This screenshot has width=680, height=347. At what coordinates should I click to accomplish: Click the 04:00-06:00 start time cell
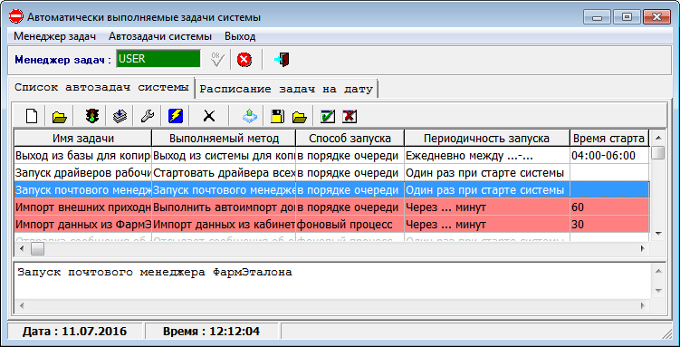coord(608,156)
